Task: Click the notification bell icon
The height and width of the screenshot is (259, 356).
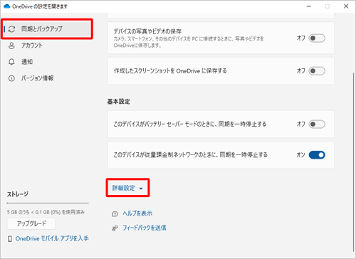Action: (x=11, y=62)
